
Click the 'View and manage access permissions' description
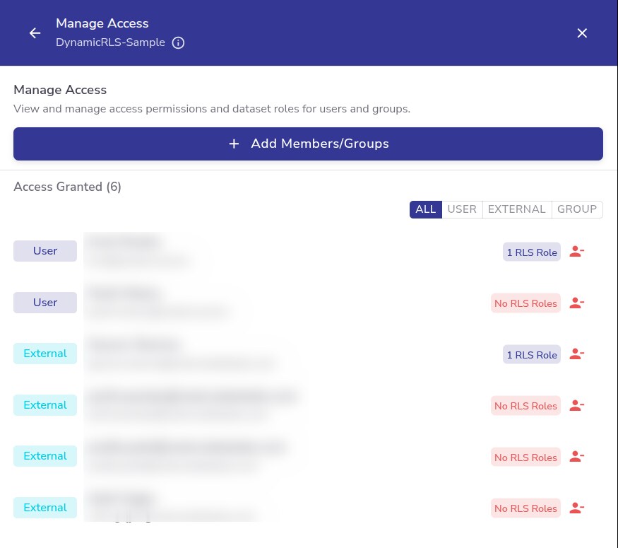212,109
